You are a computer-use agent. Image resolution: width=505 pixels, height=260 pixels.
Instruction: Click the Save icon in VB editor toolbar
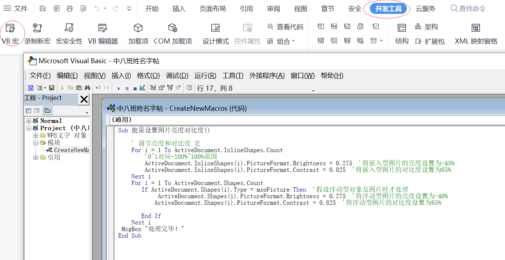52,88
